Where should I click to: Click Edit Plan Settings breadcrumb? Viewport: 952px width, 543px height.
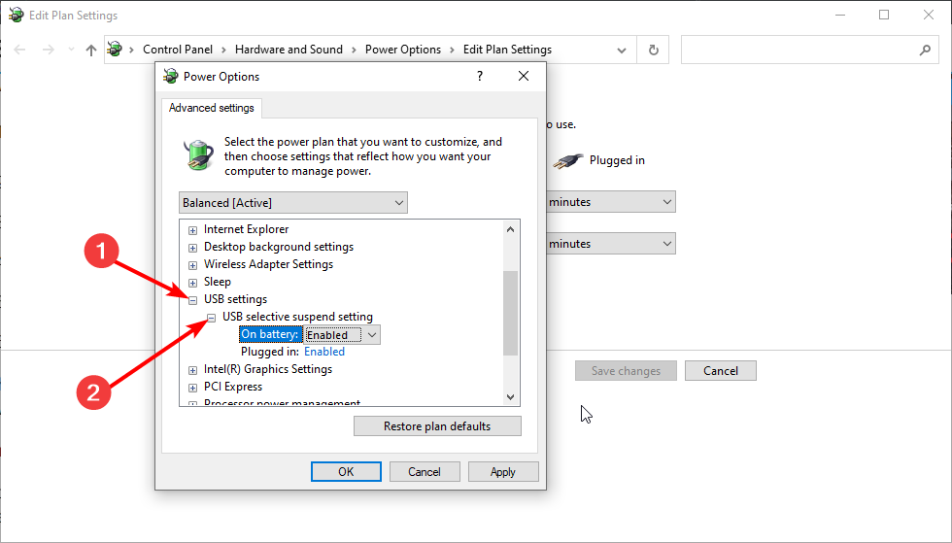pos(507,50)
